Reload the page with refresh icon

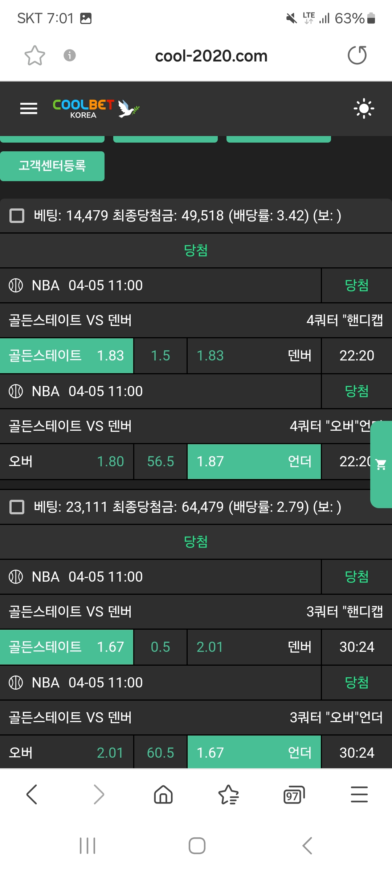357,55
